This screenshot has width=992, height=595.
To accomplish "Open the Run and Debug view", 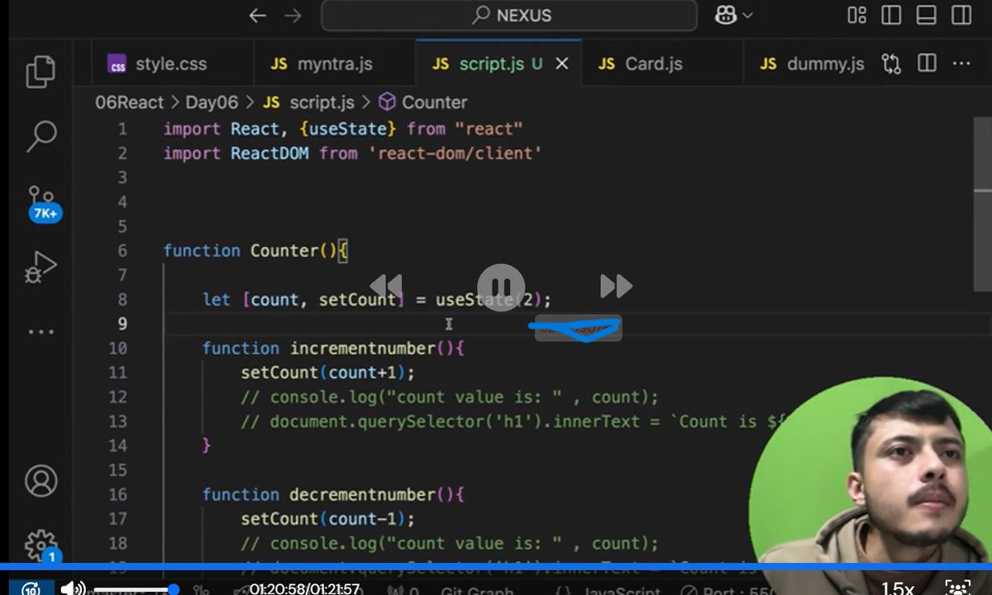I will click(x=41, y=267).
